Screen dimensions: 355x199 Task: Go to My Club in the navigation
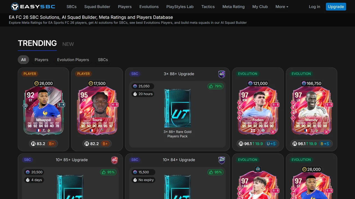260,7
